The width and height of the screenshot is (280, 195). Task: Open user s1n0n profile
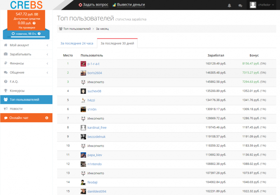(x=92, y=109)
